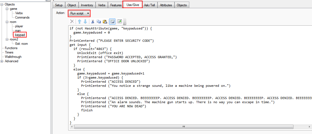The width and height of the screenshot is (312, 134).
Task: Click the Copy icon in script toolbar
Action: click(x=99, y=22)
